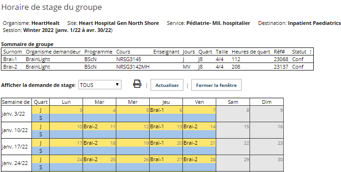Viewport: 341px width, 172px height.
Task: Click hours value 112 for Brai-1
Action: coord(236,59)
